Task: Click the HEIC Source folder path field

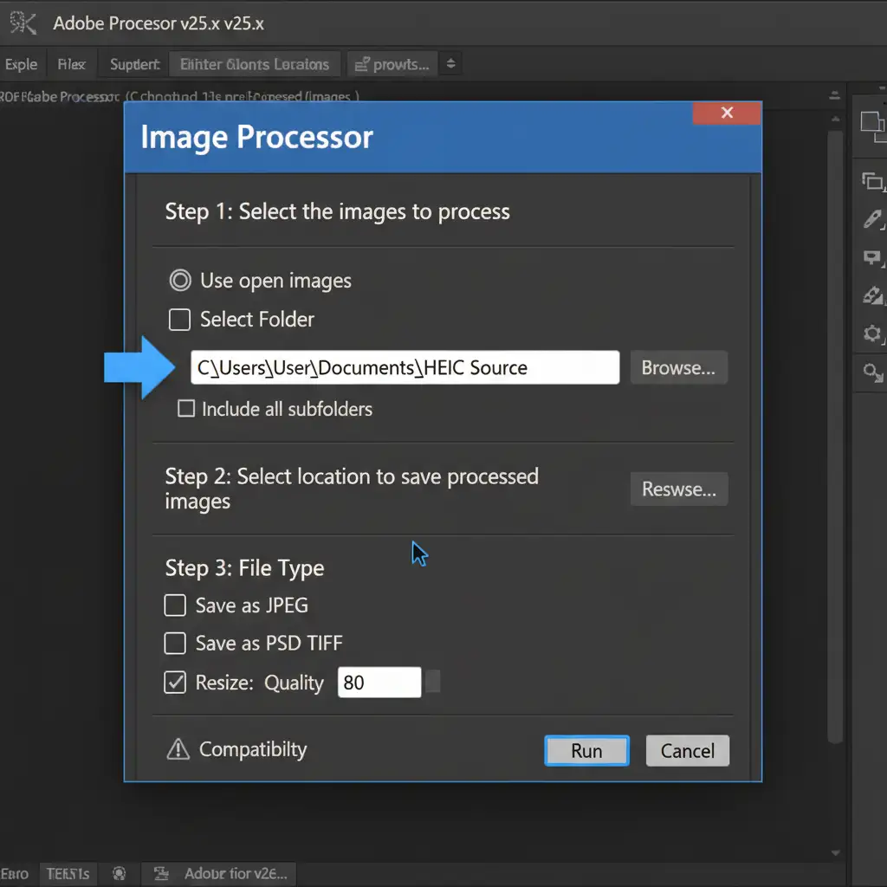Action: pyautogui.click(x=405, y=368)
